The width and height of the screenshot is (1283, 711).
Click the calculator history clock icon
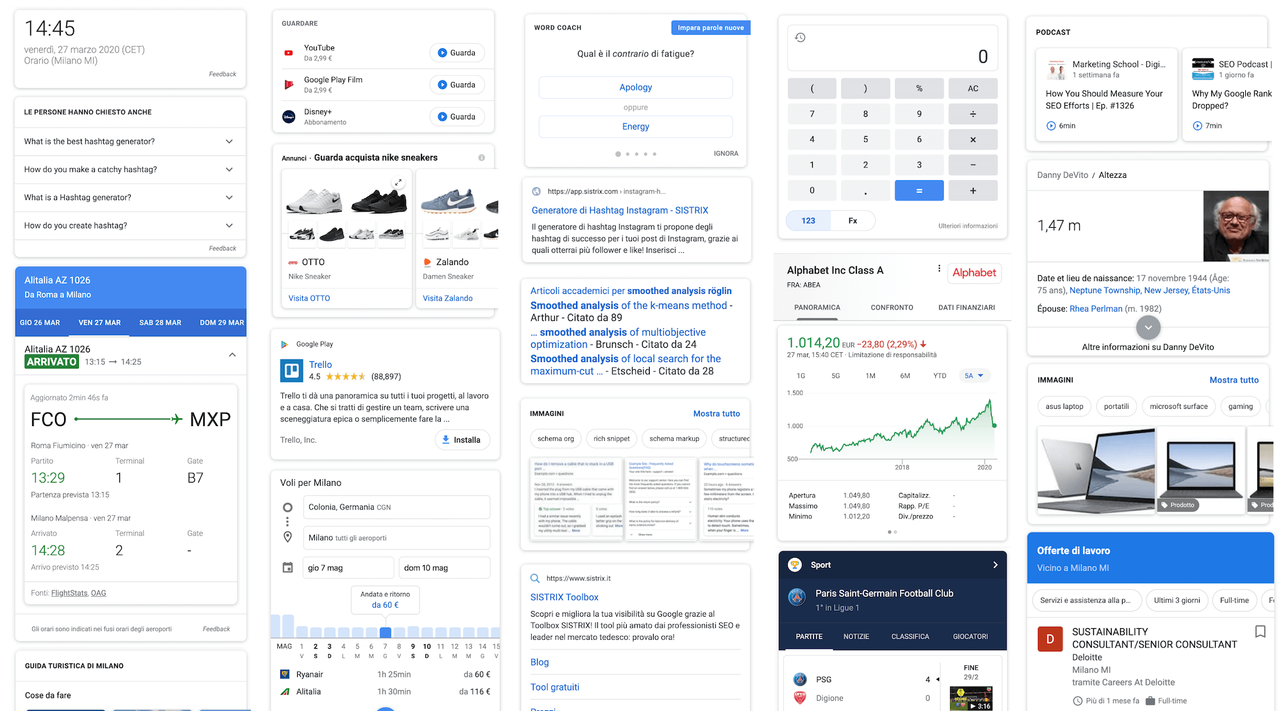pos(800,37)
